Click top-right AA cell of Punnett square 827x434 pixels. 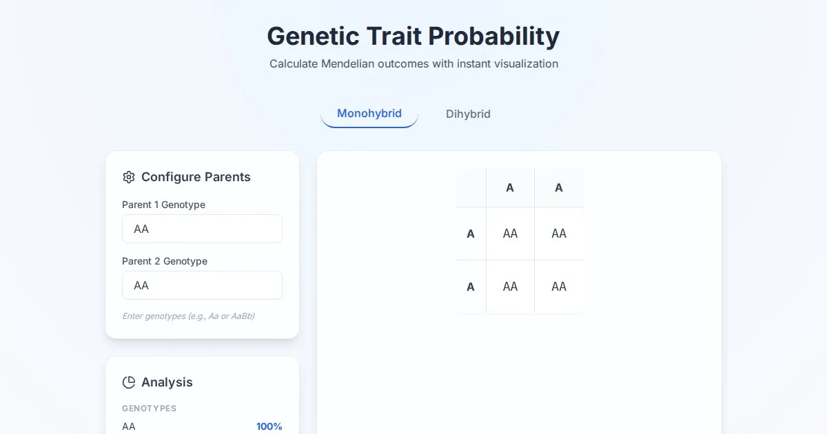(x=559, y=234)
